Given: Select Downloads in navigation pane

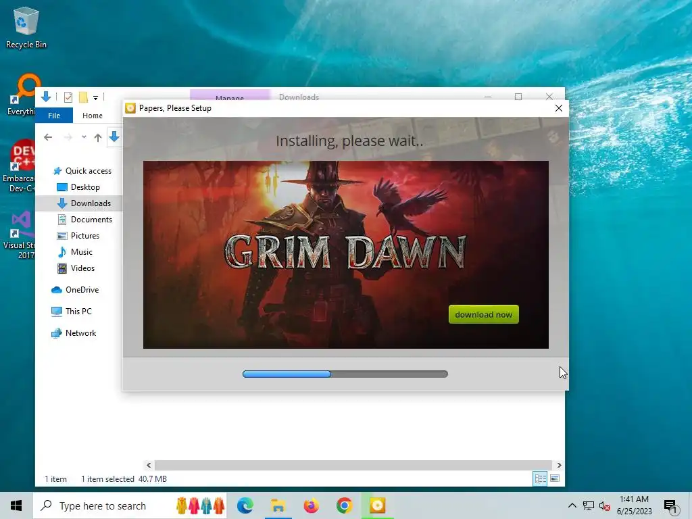Looking at the screenshot, I should (x=91, y=203).
